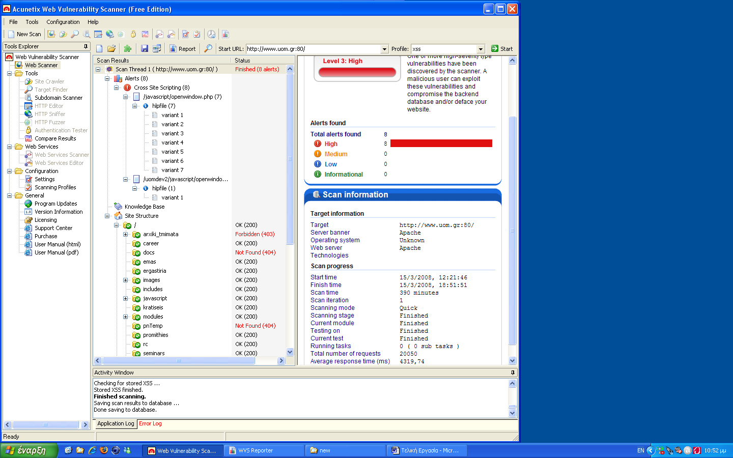Image resolution: width=733 pixels, height=458 pixels.
Task: Open the Profile dropdown arrow
Action: tap(481, 49)
